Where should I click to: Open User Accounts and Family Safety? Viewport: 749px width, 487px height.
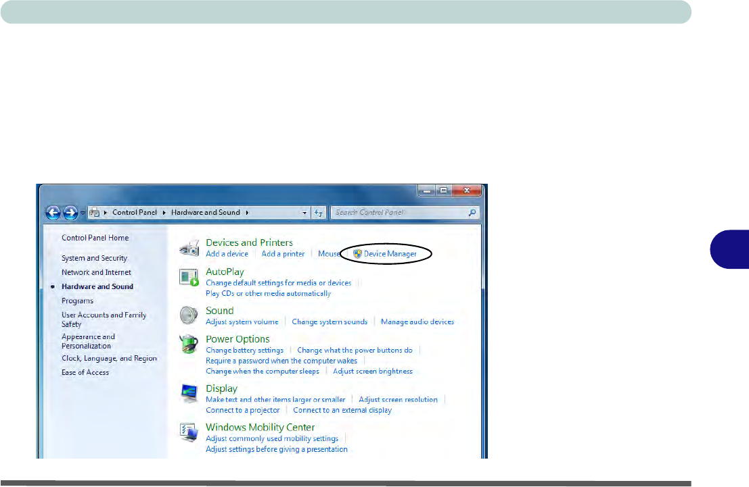click(x=104, y=319)
